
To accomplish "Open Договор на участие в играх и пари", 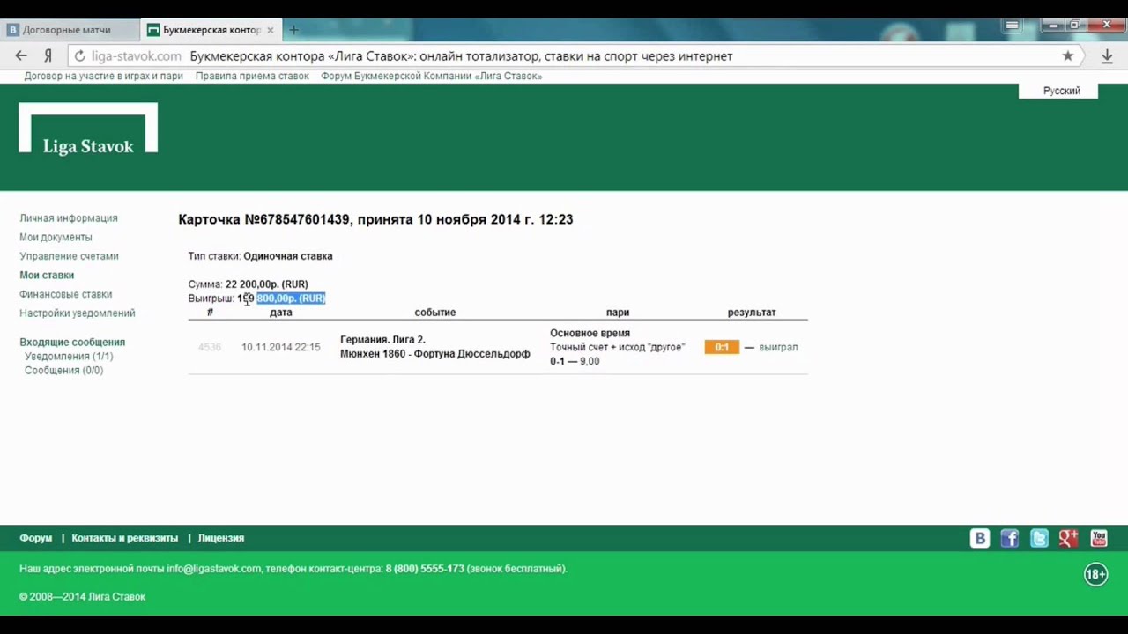I will [103, 76].
